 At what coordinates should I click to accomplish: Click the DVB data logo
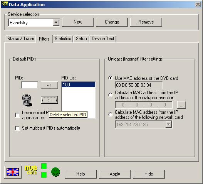31,170
